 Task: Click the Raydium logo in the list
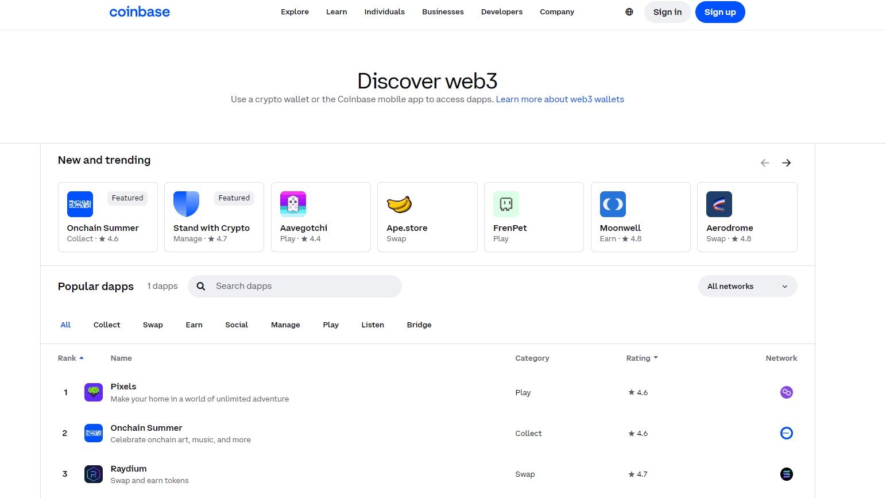94,474
